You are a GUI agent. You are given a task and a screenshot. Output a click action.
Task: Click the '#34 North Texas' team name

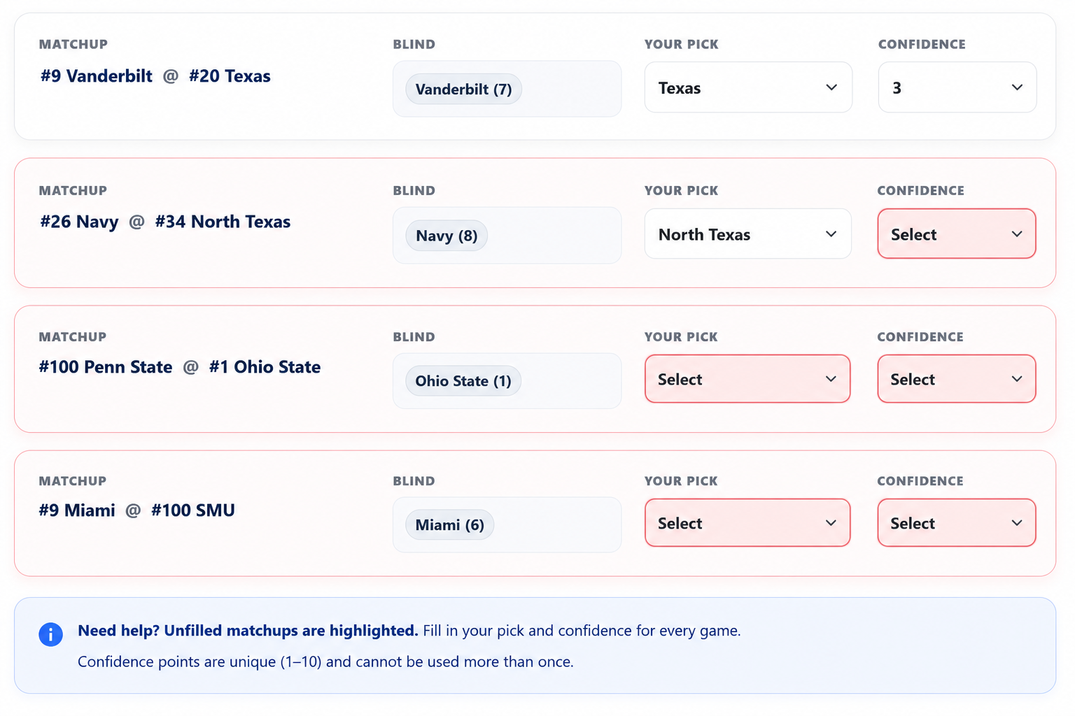[223, 222]
